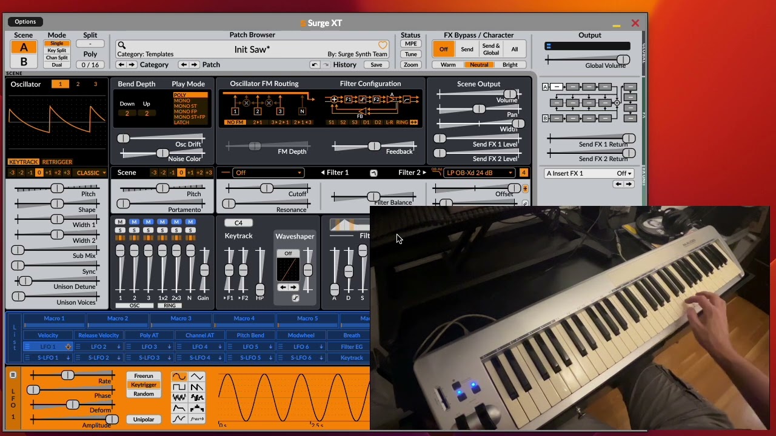This screenshot has width=776, height=436.
Task: Toggle RETRIGGER on the oscillator
Action: click(57, 162)
